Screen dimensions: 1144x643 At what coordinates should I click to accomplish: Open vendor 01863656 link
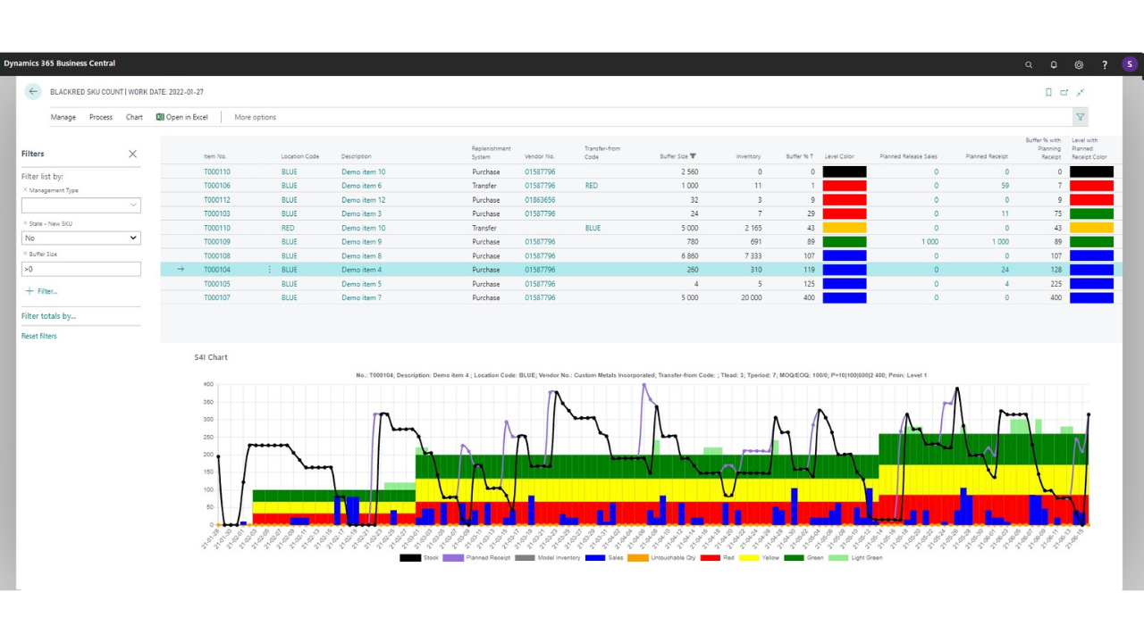(540, 200)
